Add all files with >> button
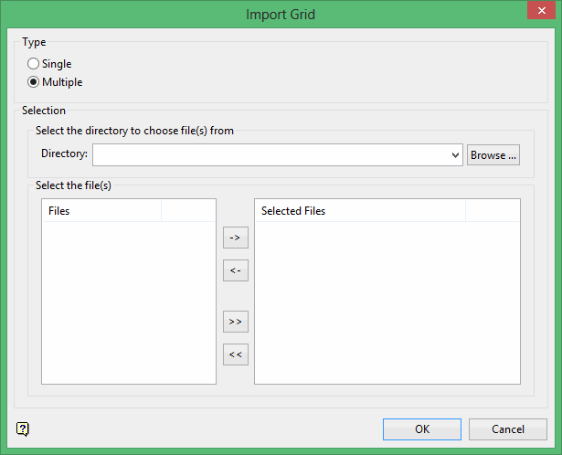The width and height of the screenshot is (562, 455). (235, 322)
